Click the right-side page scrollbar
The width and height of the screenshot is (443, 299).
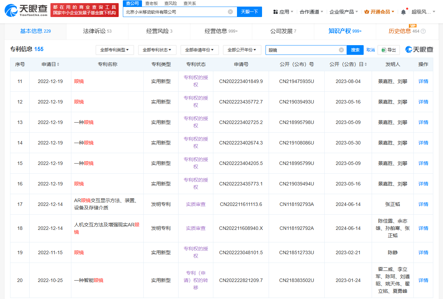click(441, 149)
